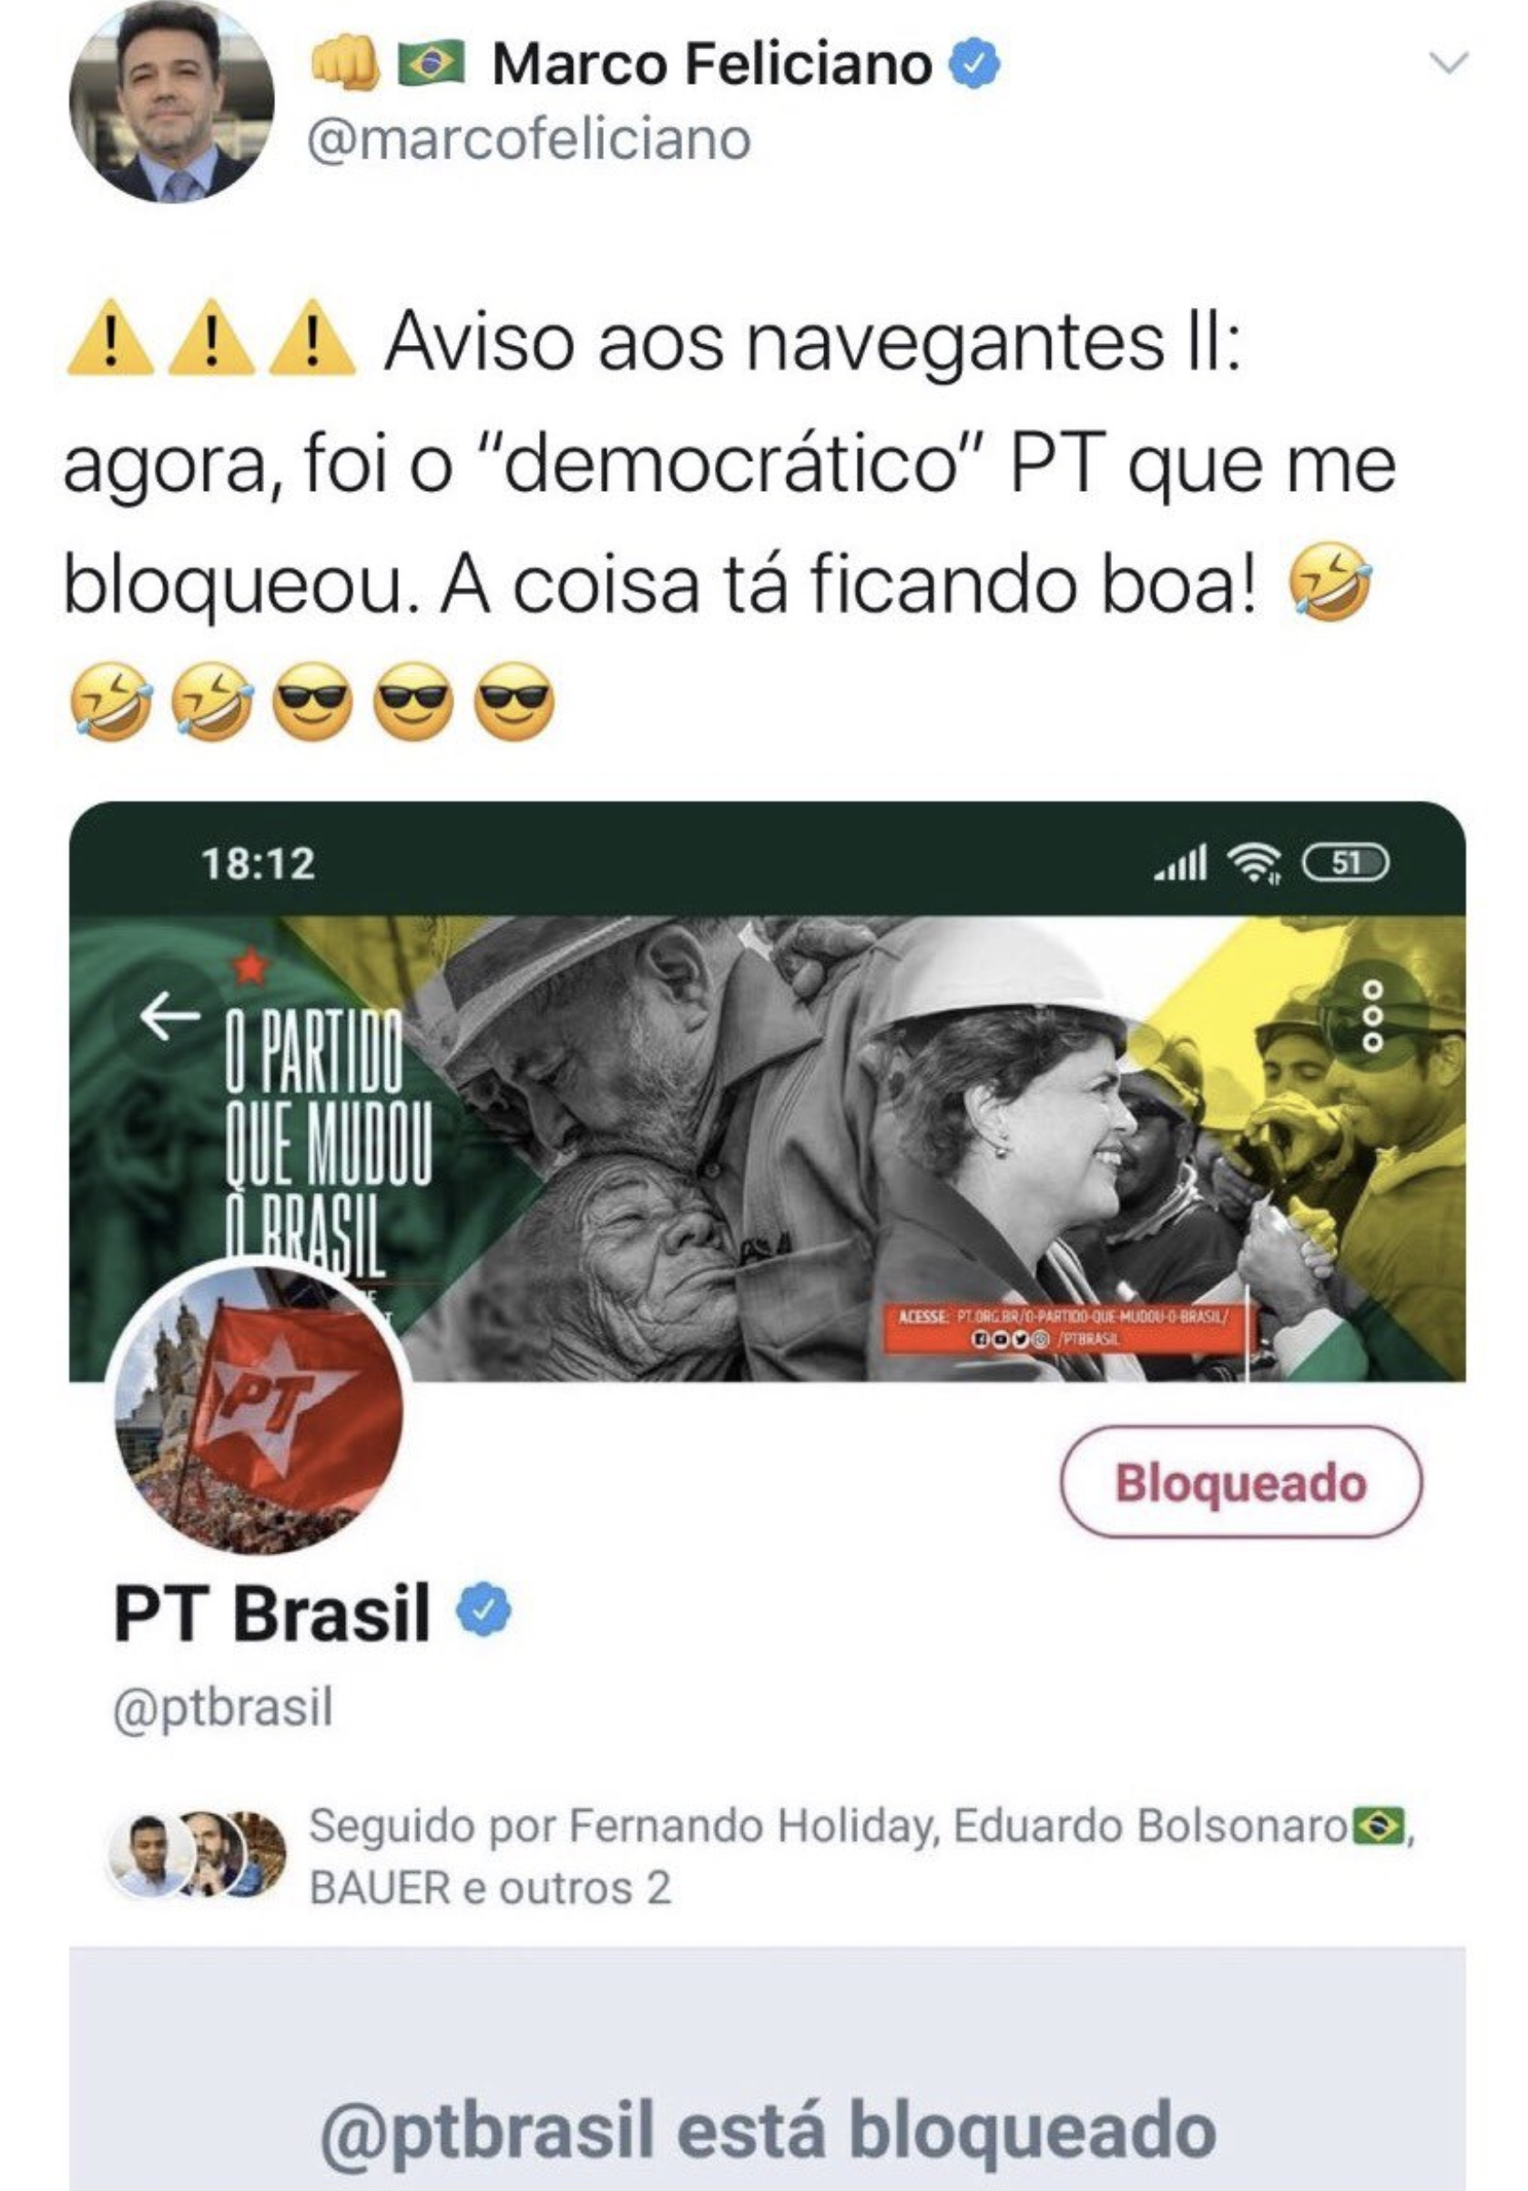Image resolution: width=1528 pixels, height=2191 pixels.
Task: Click the Marco Feliciano display name
Action: (x=712, y=65)
